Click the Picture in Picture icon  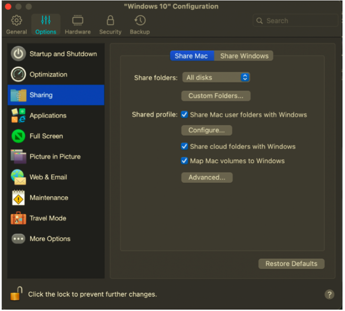pos(18,156)
